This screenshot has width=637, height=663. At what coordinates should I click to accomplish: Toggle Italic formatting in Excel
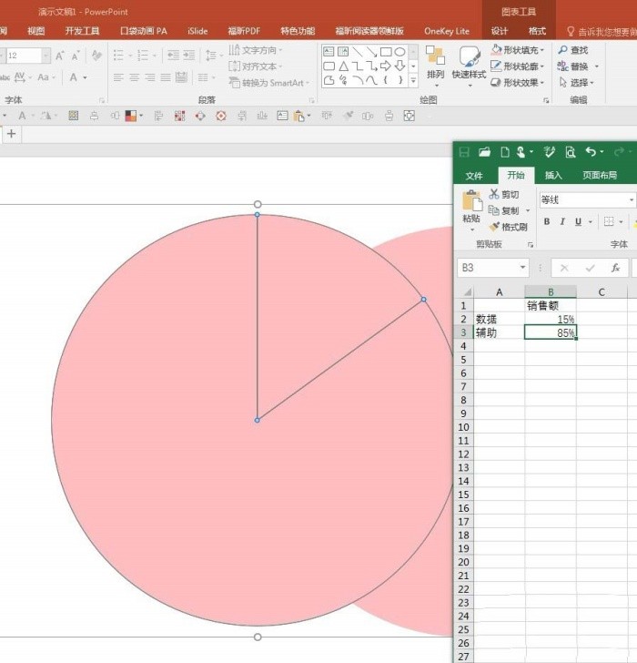click(562, 221)
